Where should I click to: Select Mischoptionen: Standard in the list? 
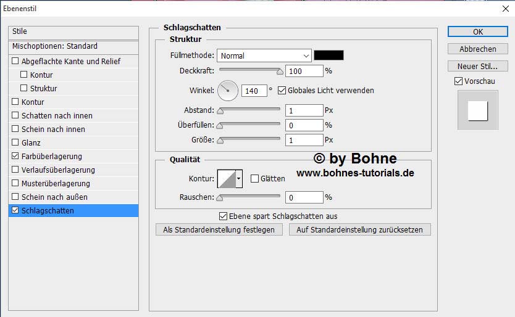coord(54,46)
